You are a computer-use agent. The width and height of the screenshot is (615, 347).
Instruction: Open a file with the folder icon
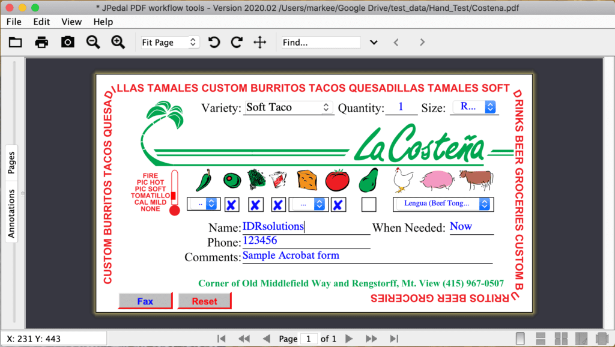pyautogui.click(x=15, y=42)
